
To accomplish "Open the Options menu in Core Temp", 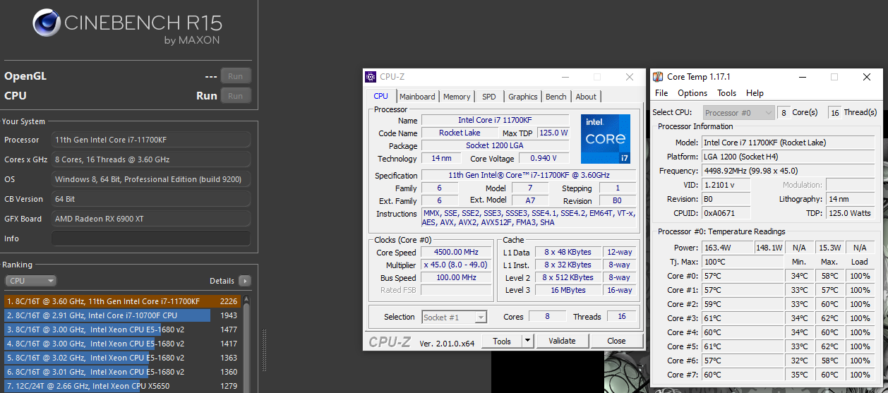I will coord(692,93).
